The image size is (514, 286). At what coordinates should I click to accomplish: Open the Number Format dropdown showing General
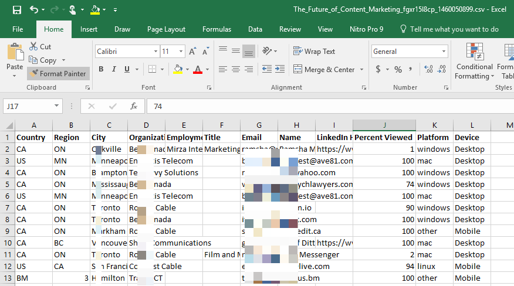click(444, 52)
